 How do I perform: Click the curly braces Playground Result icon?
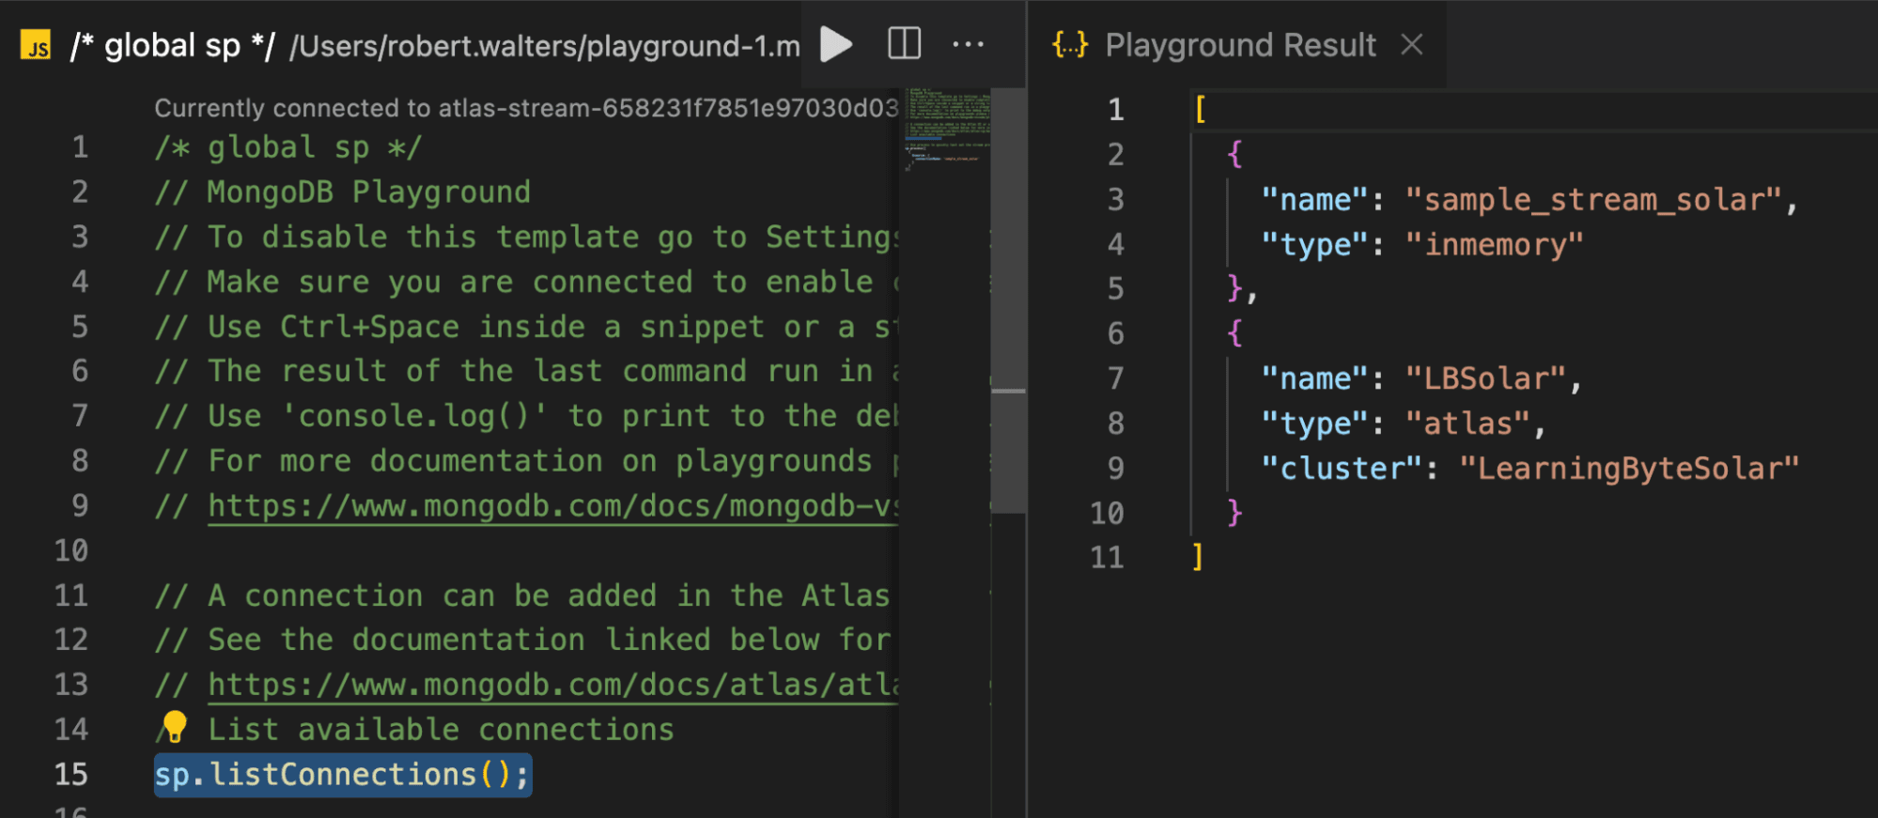(x=1070, y=44)
